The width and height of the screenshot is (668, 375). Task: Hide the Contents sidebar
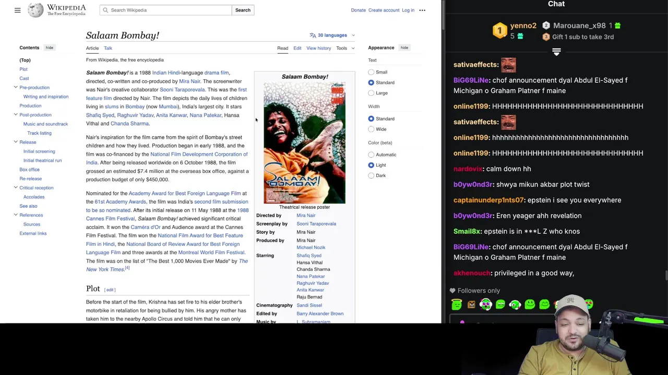[49, 48]
